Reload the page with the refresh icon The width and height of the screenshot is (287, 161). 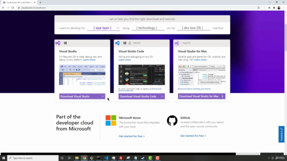click(13, 8)
